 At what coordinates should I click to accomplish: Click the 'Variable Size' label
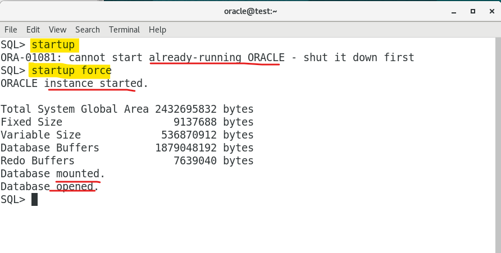pos(40,135)
